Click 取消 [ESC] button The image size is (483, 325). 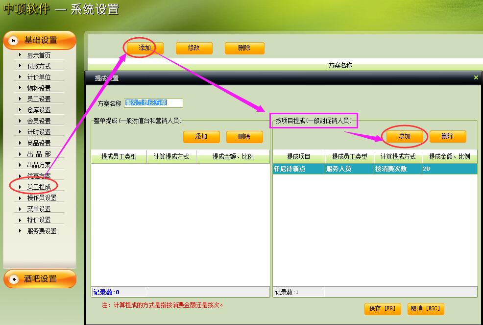(x=426, y=309)
